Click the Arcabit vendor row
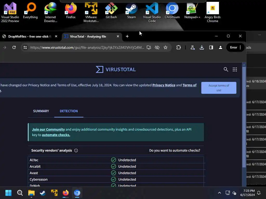This screenshot has height=199, width=266. click(x=116, y=167)
